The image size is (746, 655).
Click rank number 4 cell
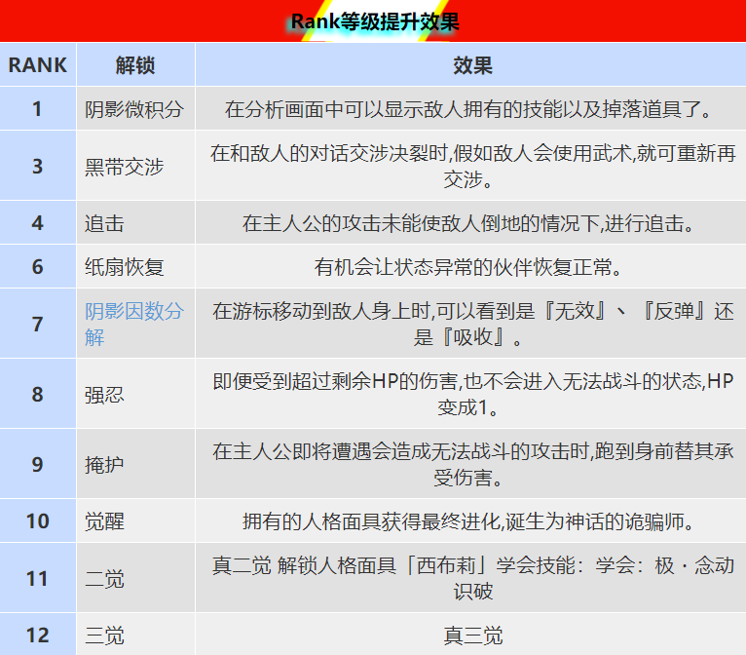[x=38, y=223]
